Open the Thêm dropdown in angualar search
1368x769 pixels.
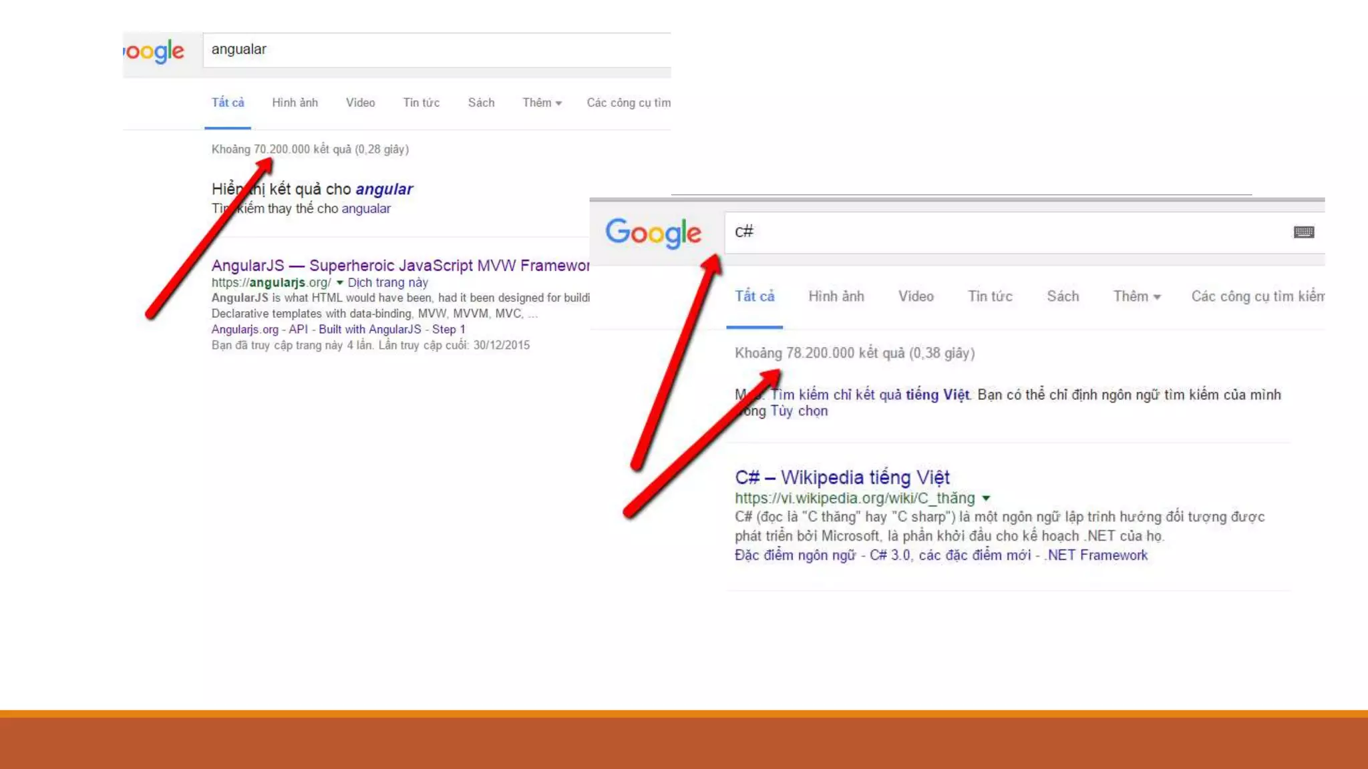542,103
